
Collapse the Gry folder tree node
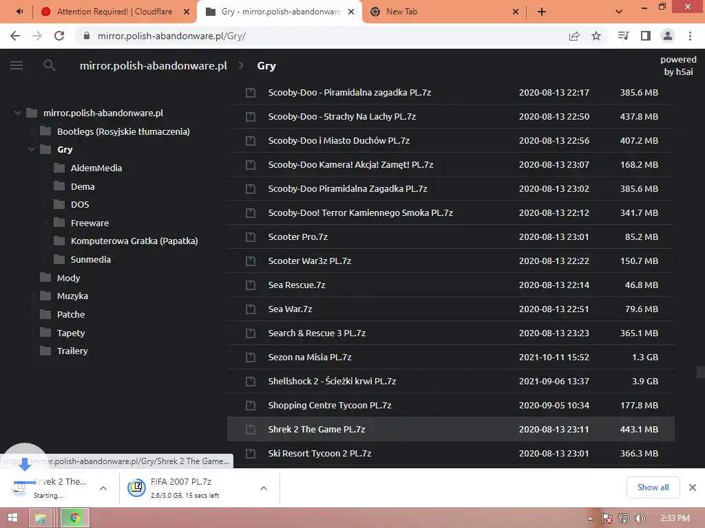(32, 149)
